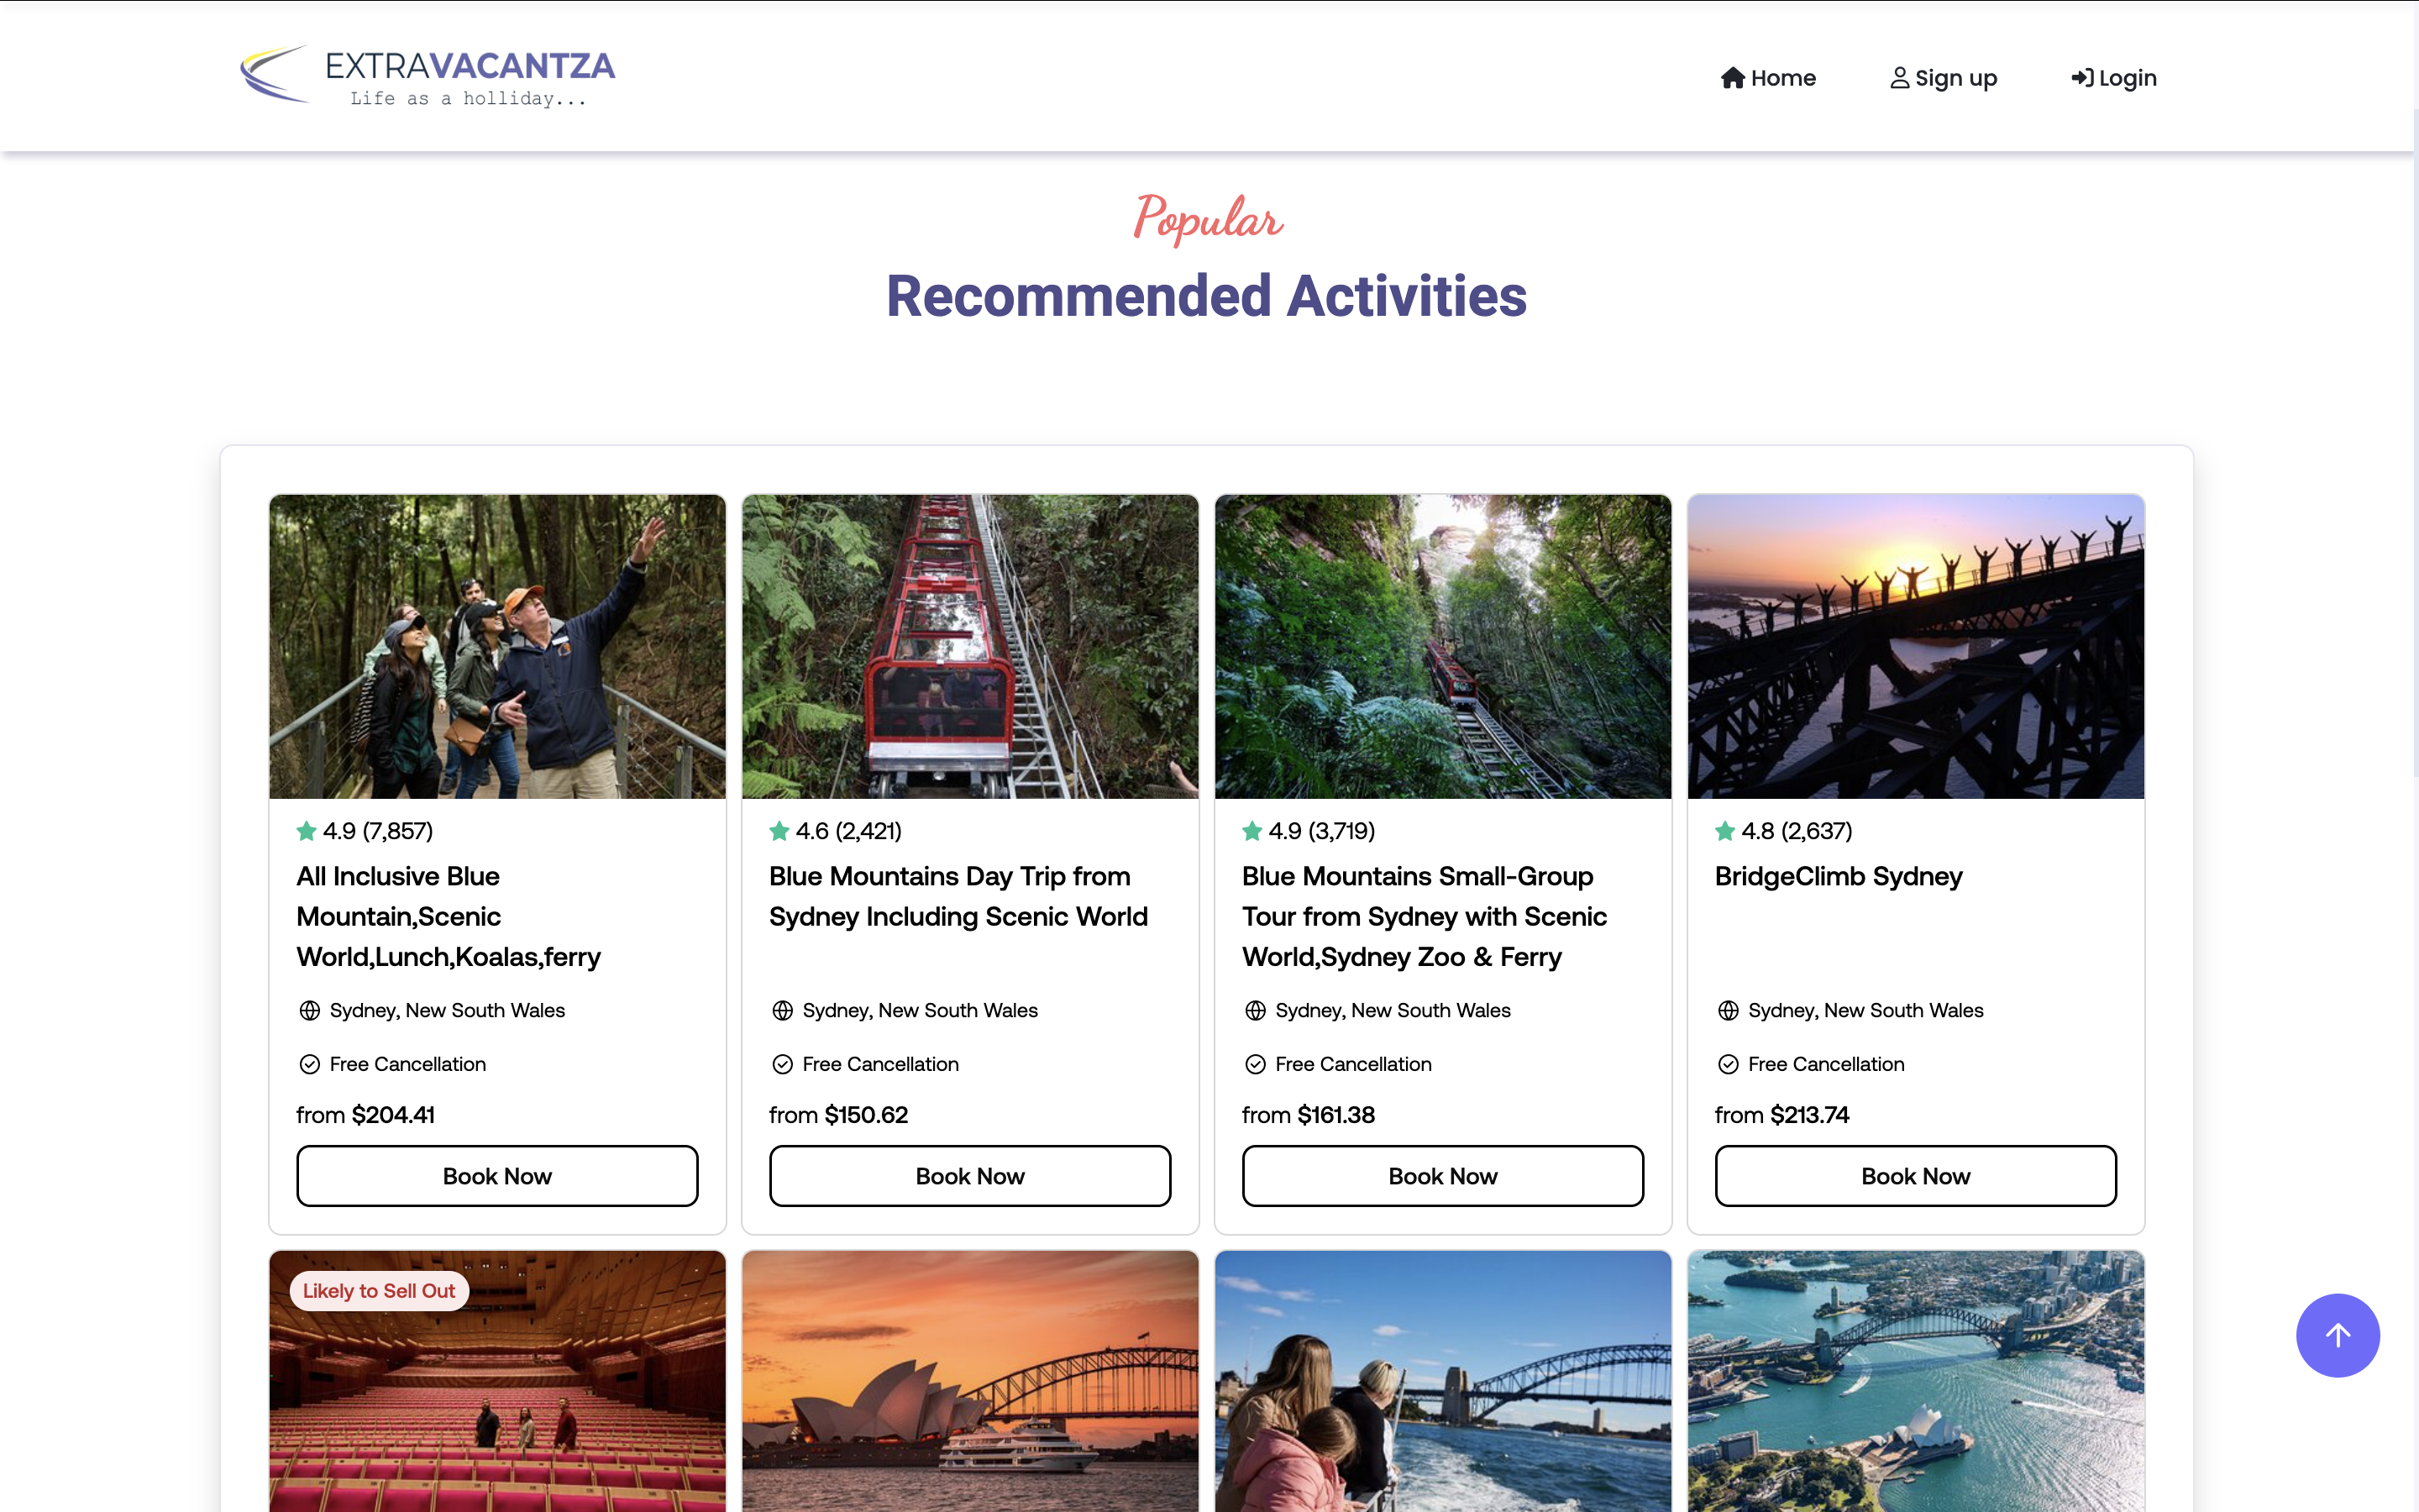Click the user icon beside Sign up
The image size is (2419, 1512).
pos(1899,78)
